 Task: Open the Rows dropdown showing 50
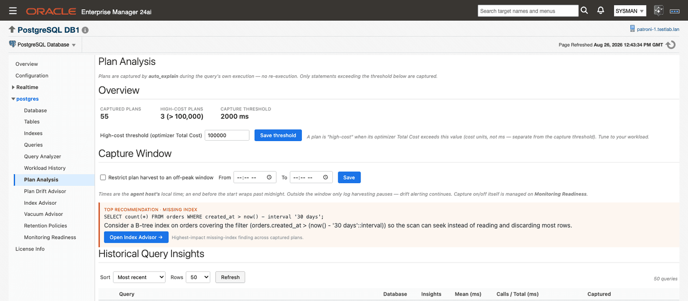coord(198,277)
